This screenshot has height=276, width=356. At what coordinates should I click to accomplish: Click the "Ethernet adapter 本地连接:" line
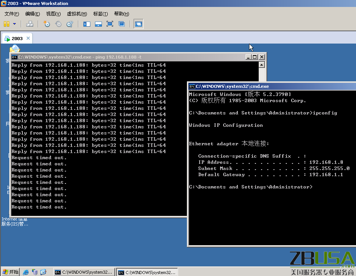pyautogui.click(x=229, y=144)
